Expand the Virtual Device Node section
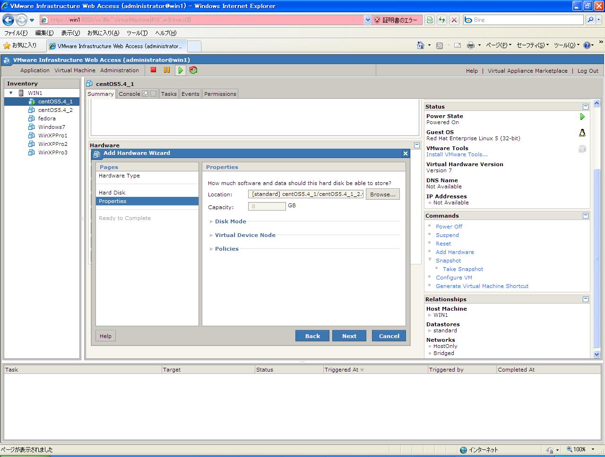Image resolution: width=605 pixels, height=457 pixels. coord(211,235)
